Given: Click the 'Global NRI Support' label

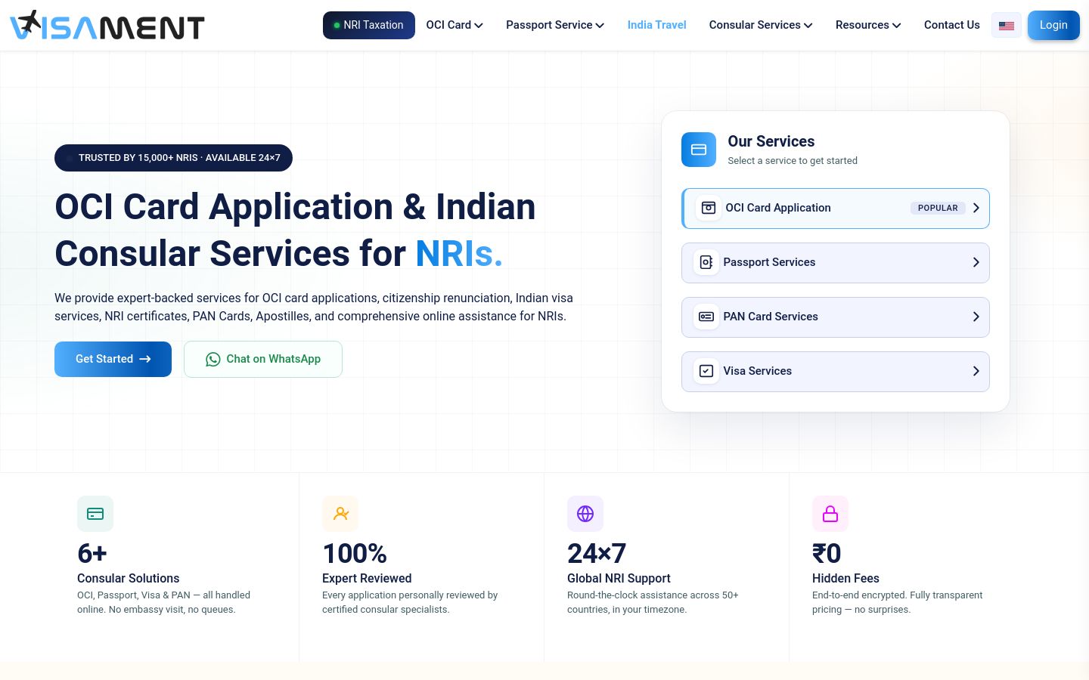Looking at the screenshot, I should coord(619,578).
